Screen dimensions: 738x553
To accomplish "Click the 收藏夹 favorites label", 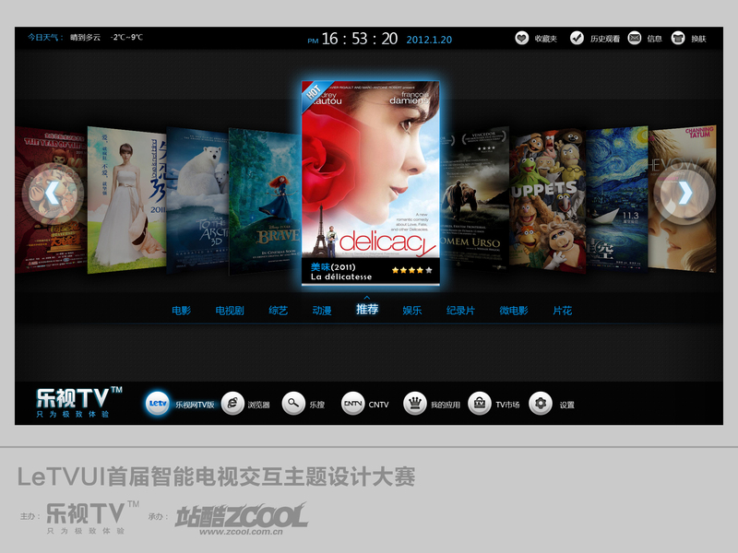I will click(545, 39).
